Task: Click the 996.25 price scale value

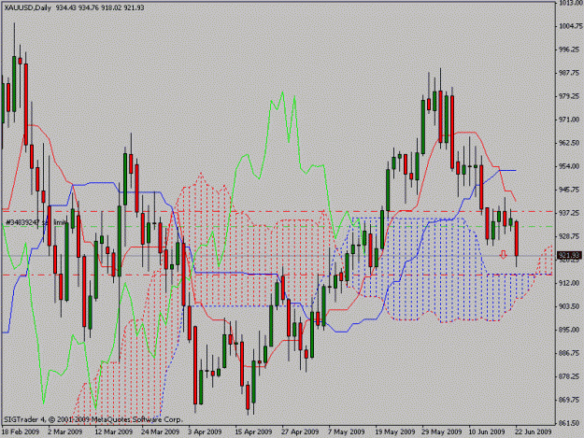Action: point(569,49)
